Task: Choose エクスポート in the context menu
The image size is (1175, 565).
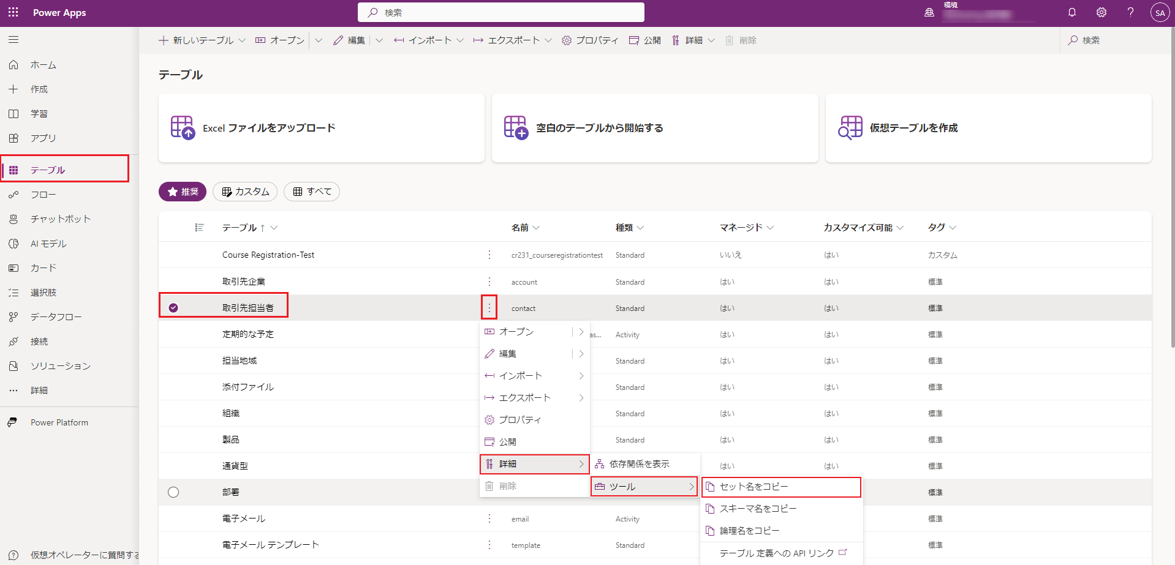Action: (x=535, y=398)
